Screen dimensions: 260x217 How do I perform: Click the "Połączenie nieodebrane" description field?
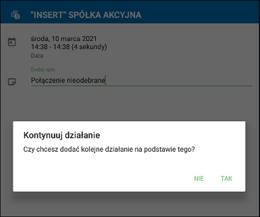[141, 81]
